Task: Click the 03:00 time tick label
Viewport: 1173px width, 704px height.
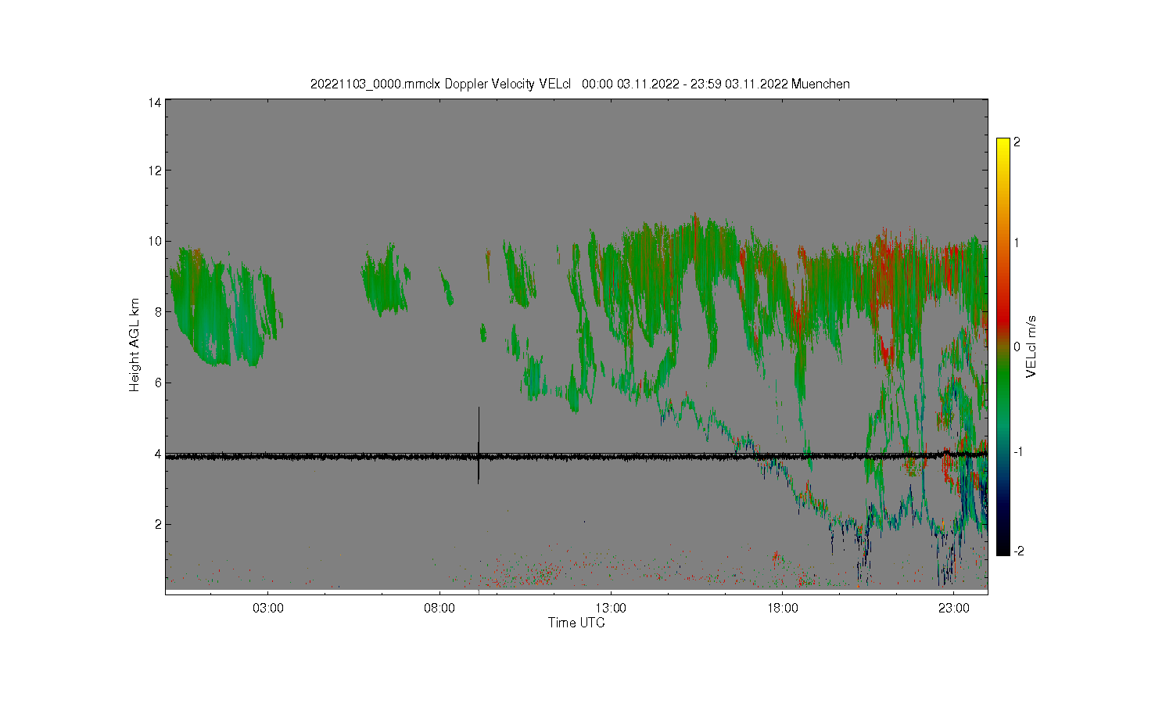Action: tap(268, 608)
